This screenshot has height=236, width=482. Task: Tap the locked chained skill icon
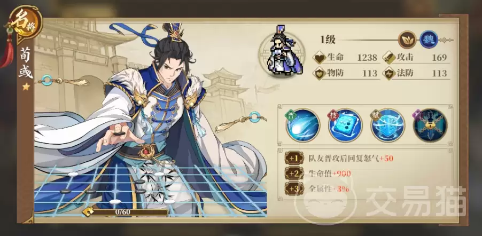pos(430,125)
